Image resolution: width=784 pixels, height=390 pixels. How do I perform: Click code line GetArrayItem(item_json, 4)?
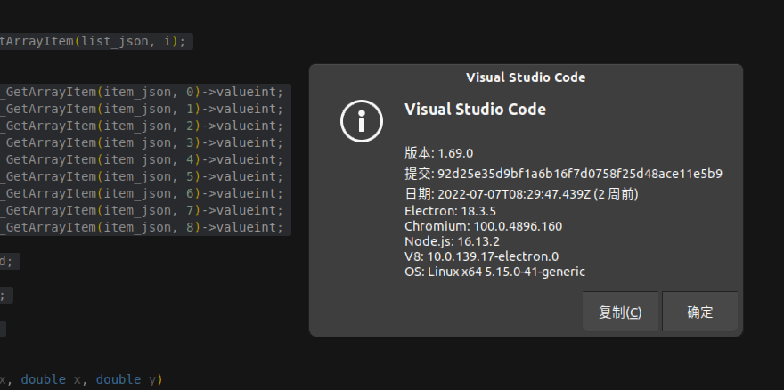point(142,159)
